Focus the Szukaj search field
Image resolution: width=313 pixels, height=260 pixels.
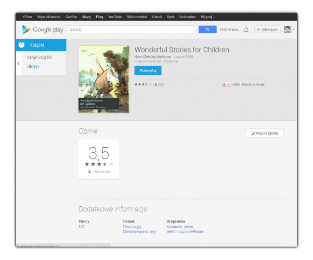131,29
